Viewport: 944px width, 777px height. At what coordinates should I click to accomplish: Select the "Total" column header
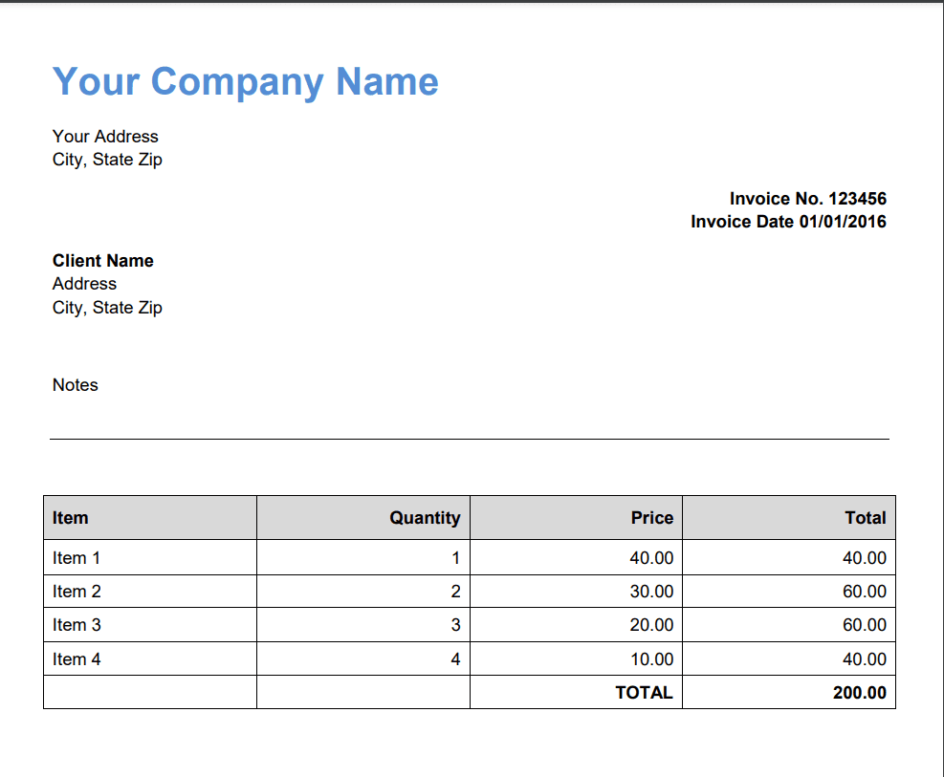click(865, 517)
